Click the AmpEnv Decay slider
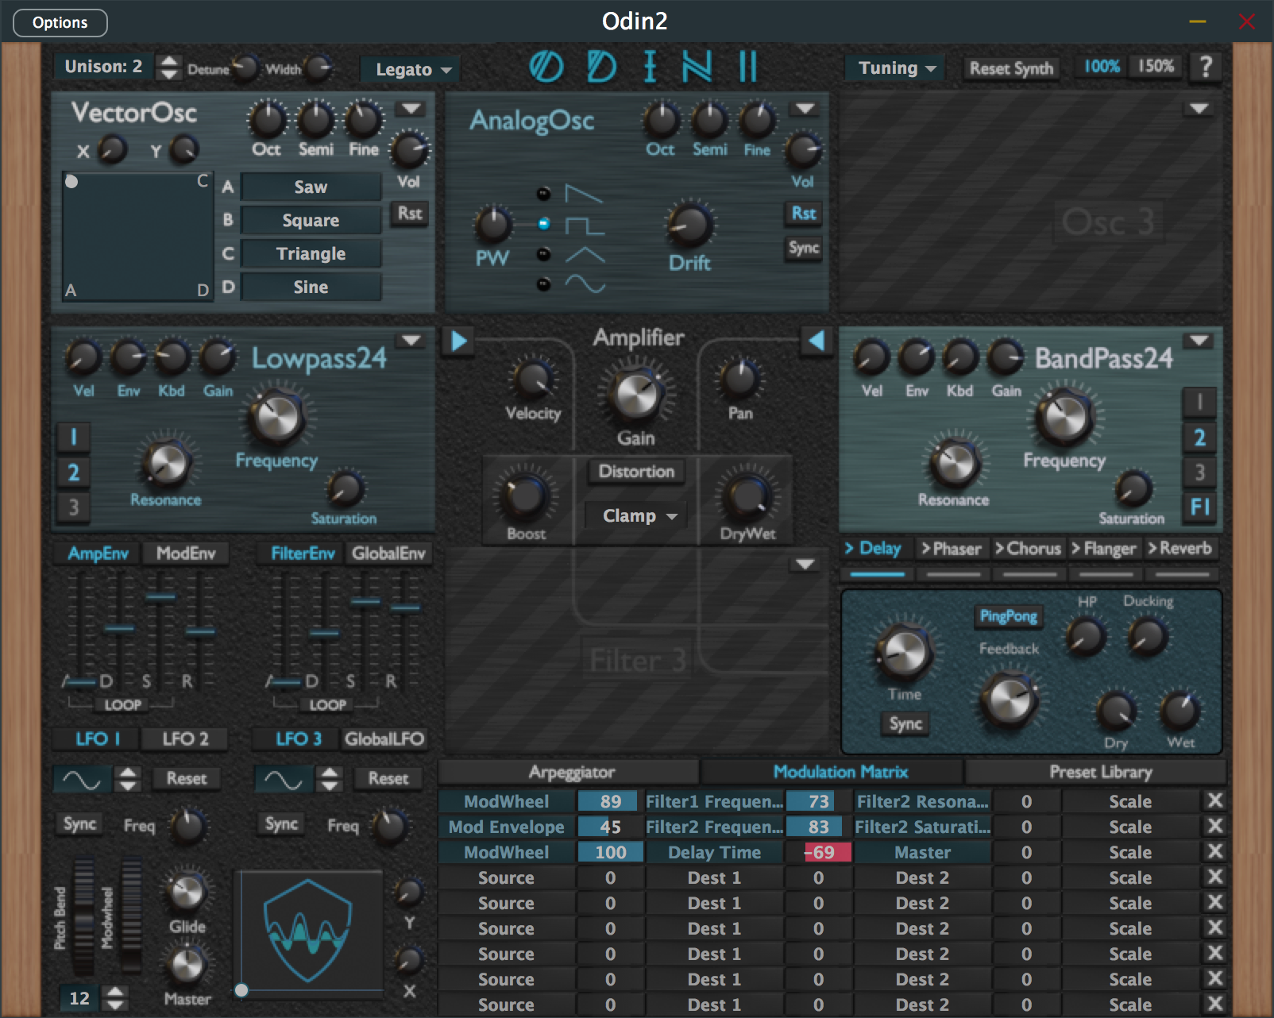This screenshot has height=1018, width=1274. coord(119,628)
